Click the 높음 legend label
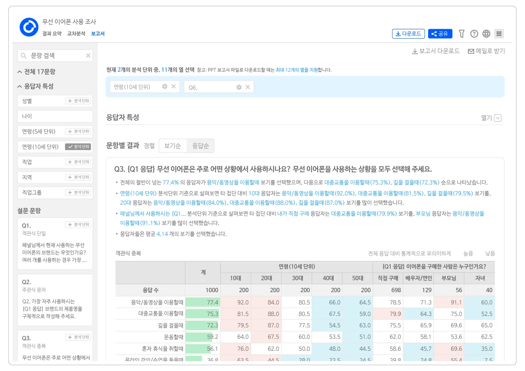Image resolution: width=525 pixels, height=371 pixels. point(468,254)
